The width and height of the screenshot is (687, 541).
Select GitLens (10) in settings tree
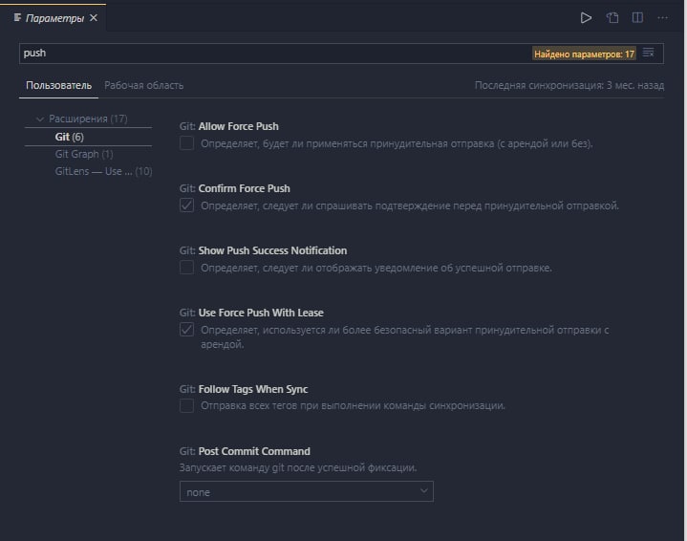click(x=103, y=171)
